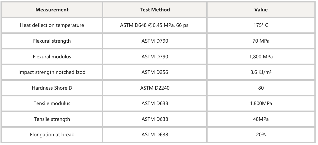
Task: Click the Flexural strength cell
Action: point(52,41)
